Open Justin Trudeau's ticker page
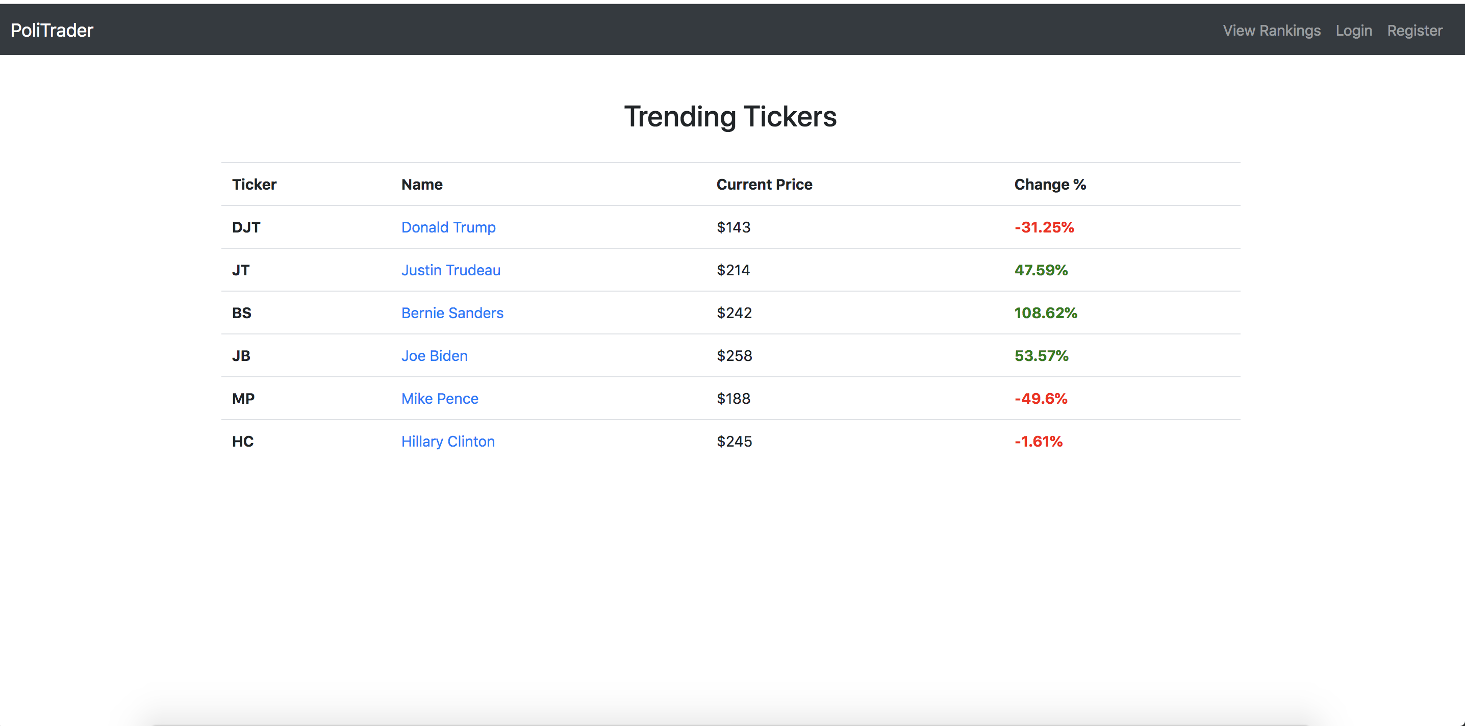1465x726 pixels. 450,270
